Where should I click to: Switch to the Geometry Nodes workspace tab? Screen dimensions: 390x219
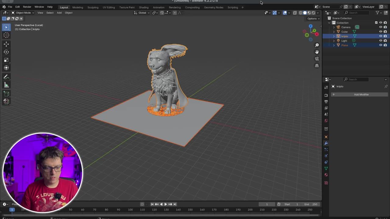[x=214, y=7]
